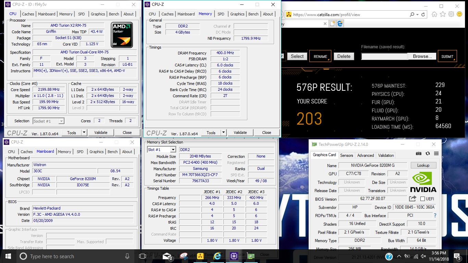468x263 pixels.
Task: Take a GPU-Z screenshot with camera icon
Action: click(419, 154)
